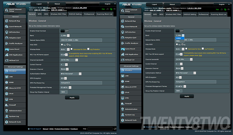Viewport: 233px width, 135px height.
Task: Open Roaming Block List tab in right window
Action: pyautogui.click(x=219, y=15)
